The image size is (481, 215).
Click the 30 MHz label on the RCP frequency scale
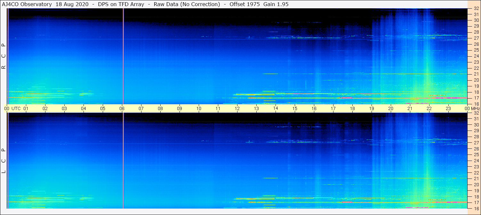tap(476, 20)
